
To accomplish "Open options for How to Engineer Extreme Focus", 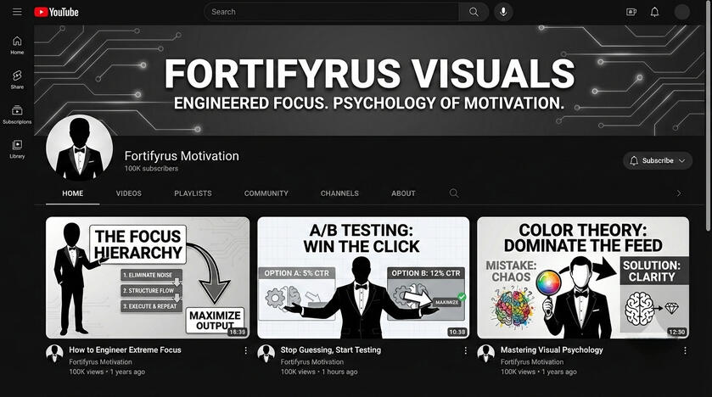I will tap(246, 350).
